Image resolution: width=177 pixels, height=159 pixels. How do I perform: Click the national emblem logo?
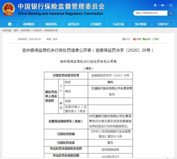click(8, 9)
